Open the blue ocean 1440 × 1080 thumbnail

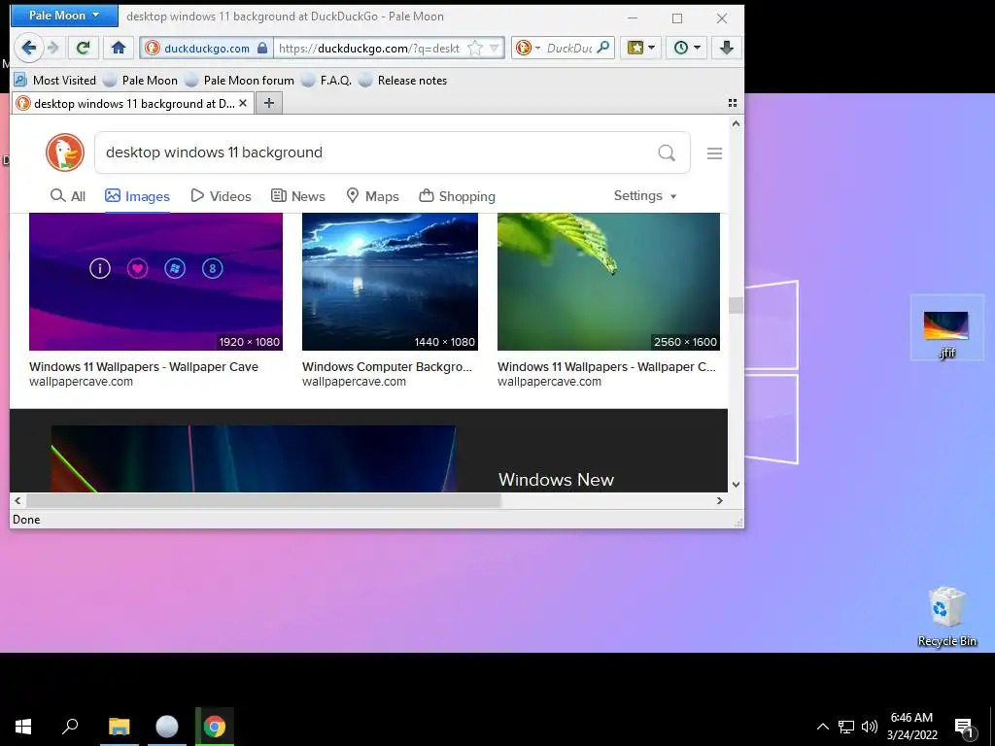[x=390, y=282]
